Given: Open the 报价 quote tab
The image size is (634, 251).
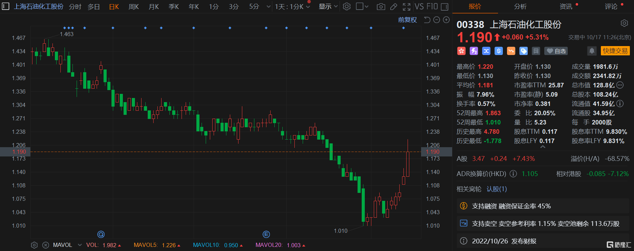Looking at the screenshot, I should (x=475, y=7).
